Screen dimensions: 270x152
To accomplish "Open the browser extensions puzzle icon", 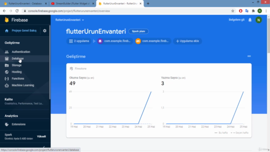I will (253, 11).
